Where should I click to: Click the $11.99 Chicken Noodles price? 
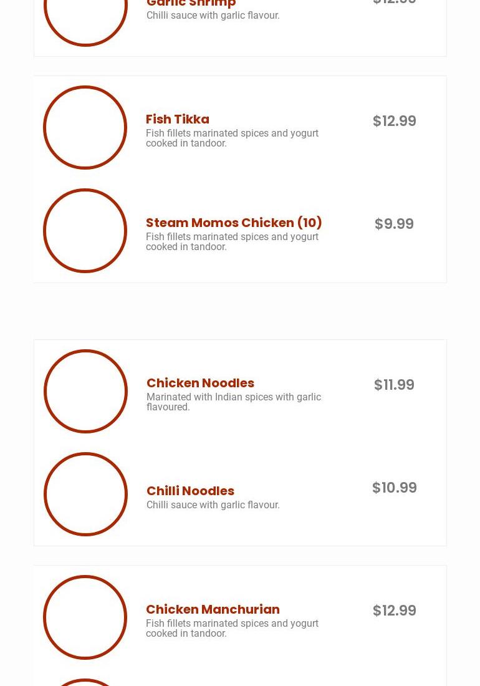394,385
